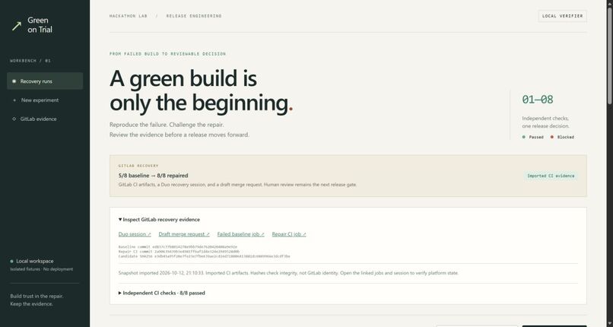Click the 01—08 counter

[538, 100]
